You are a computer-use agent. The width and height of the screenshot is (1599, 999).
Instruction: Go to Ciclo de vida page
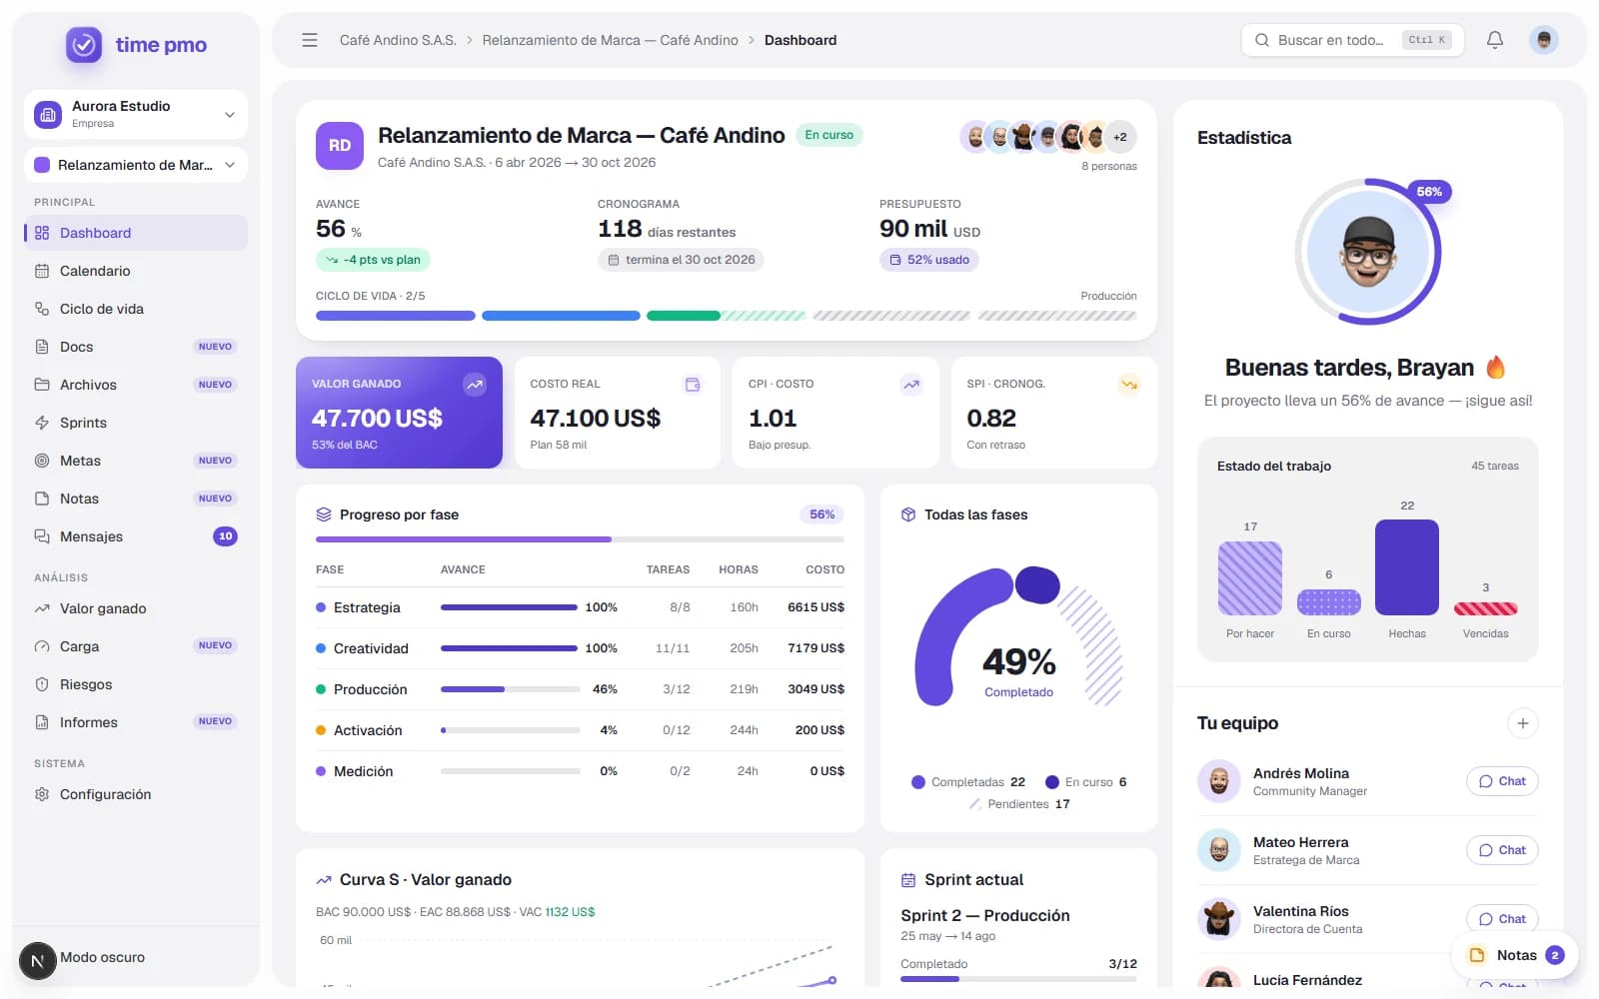[x=136, y=309]
